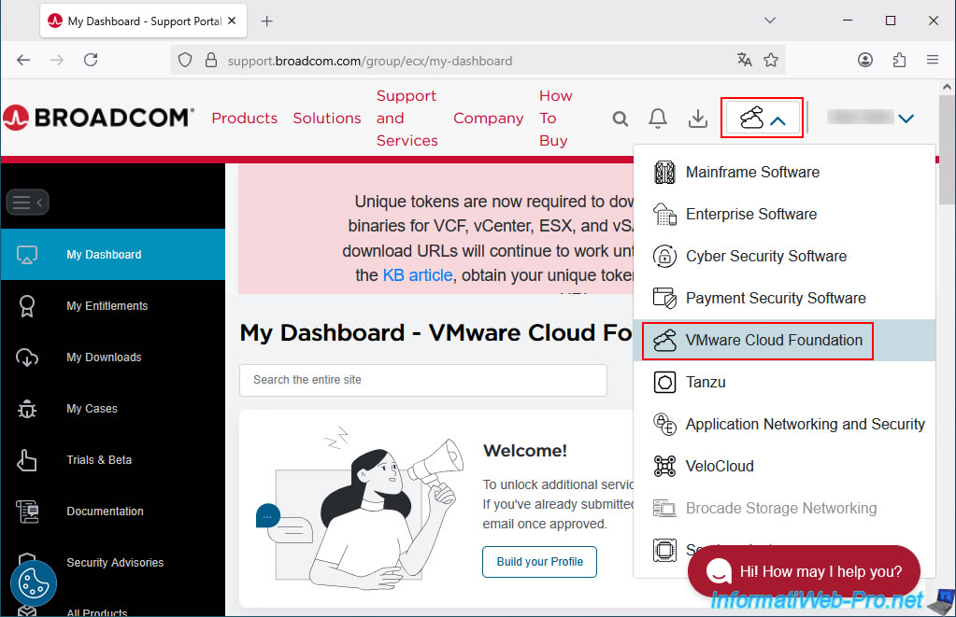This screenshot has height=617, width=956.
Task: Open the chat help bubble
Action: pos(804,571)
